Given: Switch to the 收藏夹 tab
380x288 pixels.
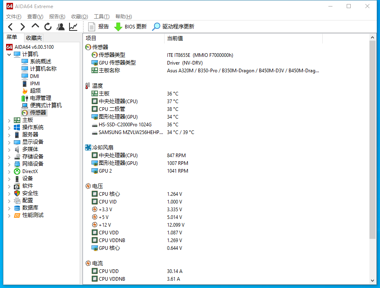Looking at the screenshot, I should (34, 38).
